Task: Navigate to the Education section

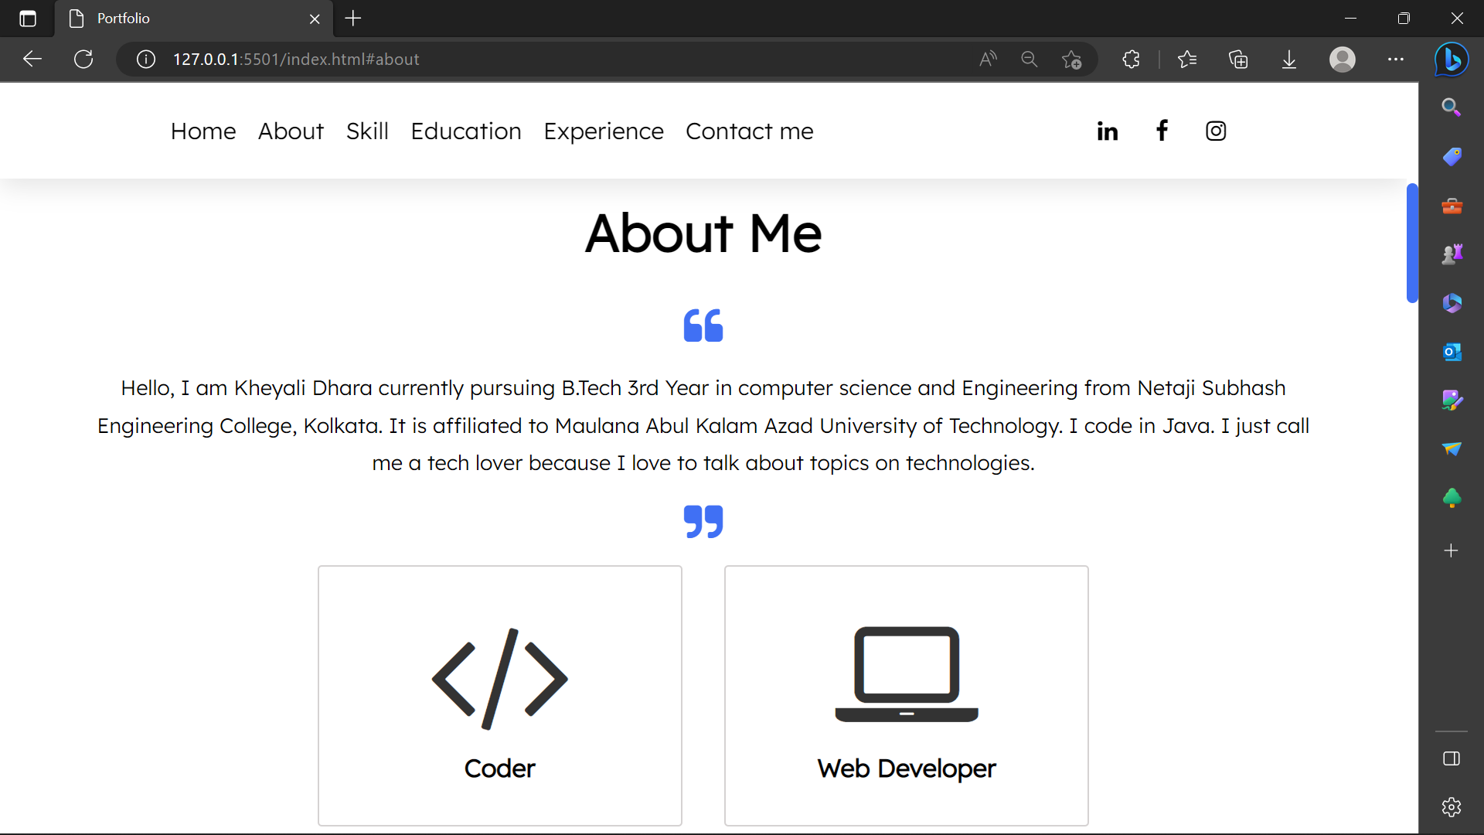Action: 466,131
